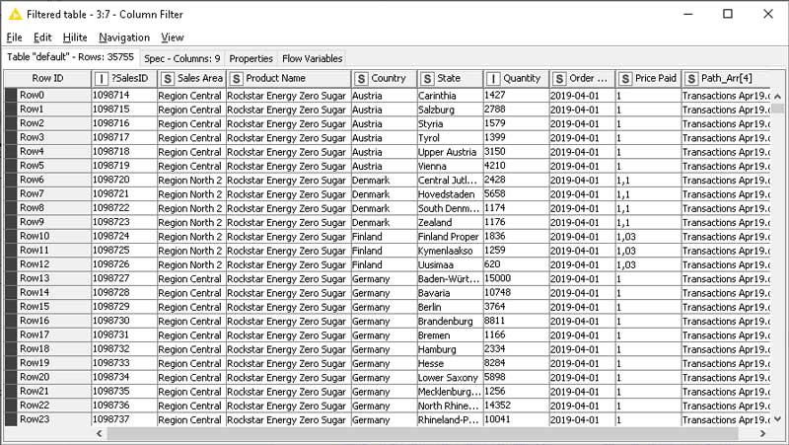
Task: Click Denmark country cell in Row6
Action: pos(384,180)
